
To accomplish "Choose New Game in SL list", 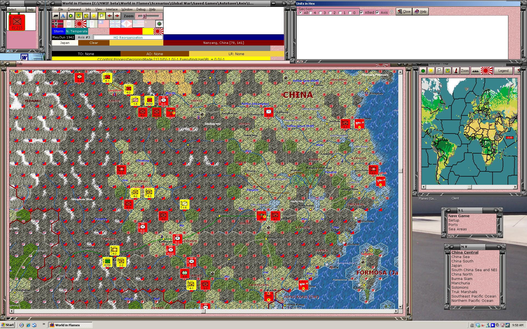I will 459,216.
